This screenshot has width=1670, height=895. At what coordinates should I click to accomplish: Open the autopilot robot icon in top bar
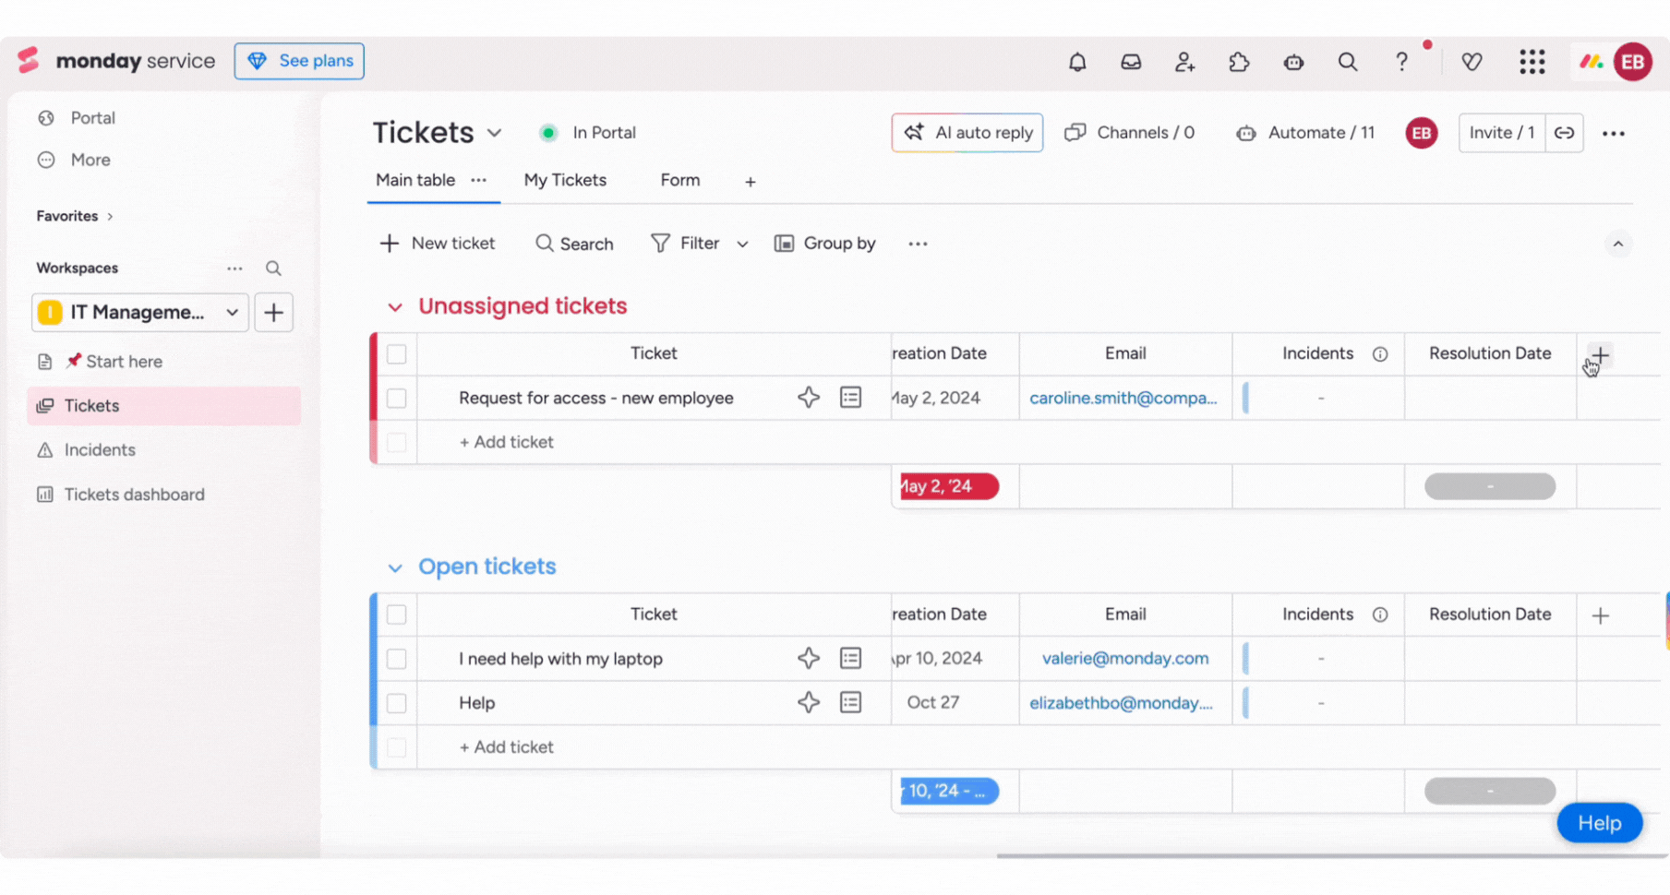[x=1293, y=62]
